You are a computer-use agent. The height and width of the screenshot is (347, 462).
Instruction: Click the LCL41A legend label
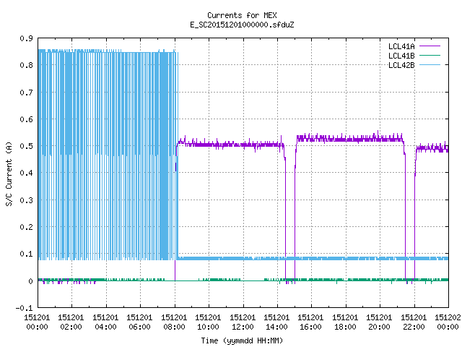click(401, 46)
